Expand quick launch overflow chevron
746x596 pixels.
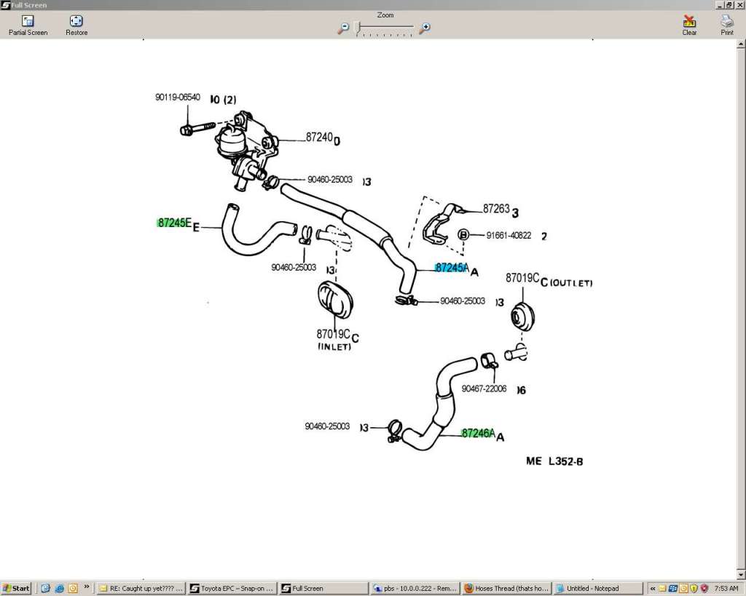click(x=87, y=587)
